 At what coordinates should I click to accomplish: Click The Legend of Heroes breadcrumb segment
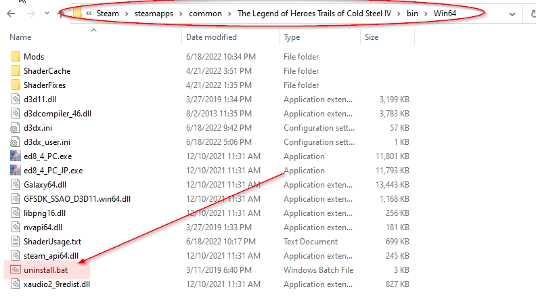(x=314, y=14)
